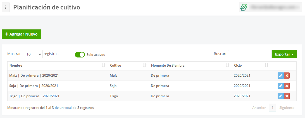
Task: Click the Agregar Nuevo button
Action: click(x=21, y=34)
